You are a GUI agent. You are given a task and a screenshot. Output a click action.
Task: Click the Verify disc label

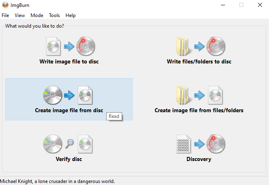tap(69, 159)
